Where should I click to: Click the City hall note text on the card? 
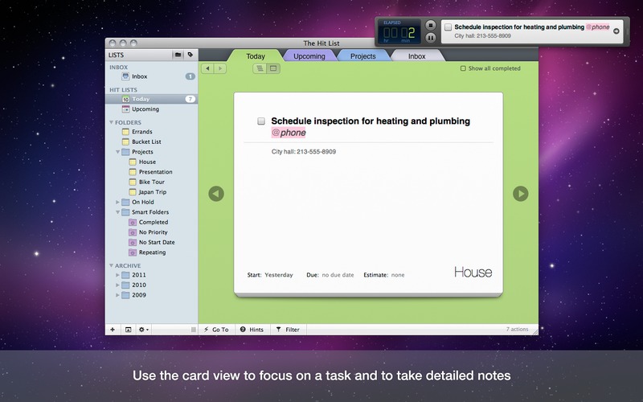(304, 152)
